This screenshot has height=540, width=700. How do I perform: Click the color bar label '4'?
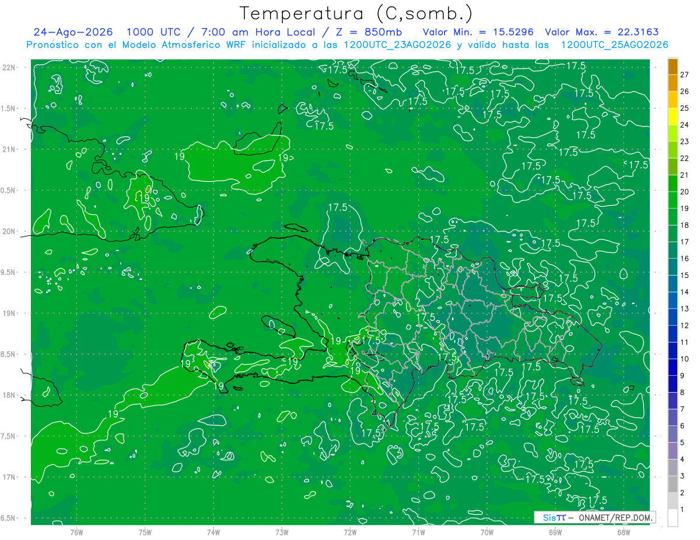[x=682, y=459]
